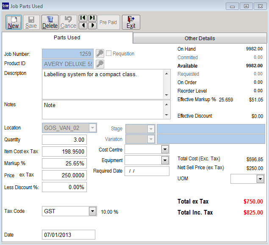
Task: Click the Date input field
Action: pos(69,235)
